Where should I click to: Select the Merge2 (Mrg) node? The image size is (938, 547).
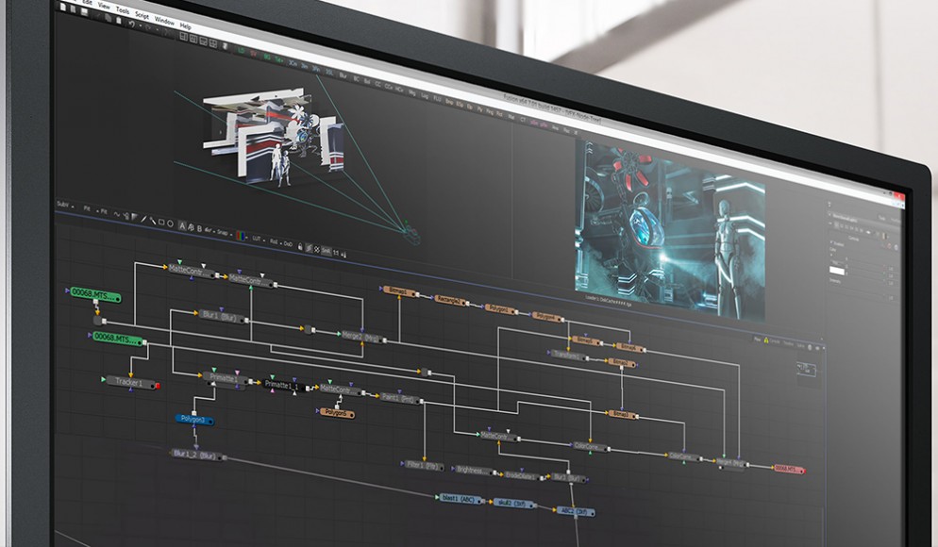361,338
